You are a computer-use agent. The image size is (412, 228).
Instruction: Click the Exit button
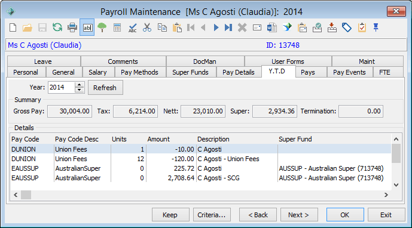pos(386,215)
